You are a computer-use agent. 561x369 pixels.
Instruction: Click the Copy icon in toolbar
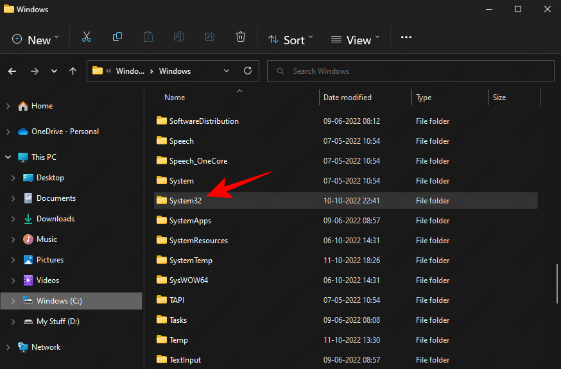pyautogui.click(x=117, y=37)
